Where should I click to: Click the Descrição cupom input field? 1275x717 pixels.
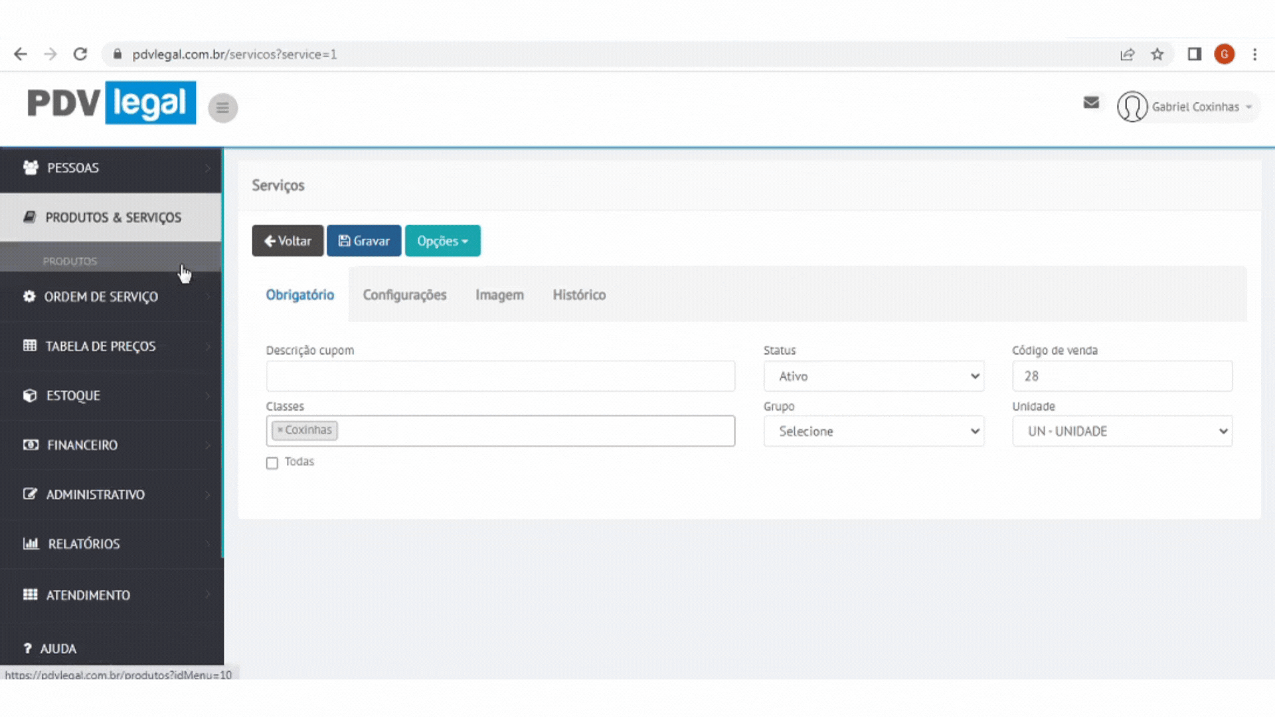[500, 376]
